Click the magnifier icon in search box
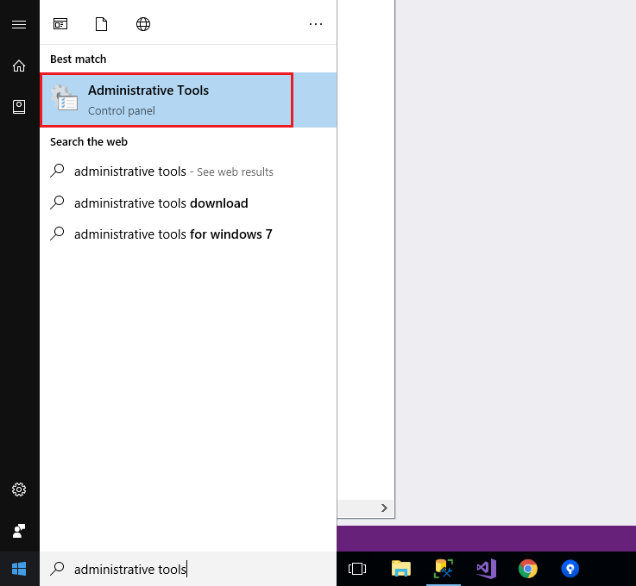This screenshot has height=586, width=636. (x=57, y=569)
